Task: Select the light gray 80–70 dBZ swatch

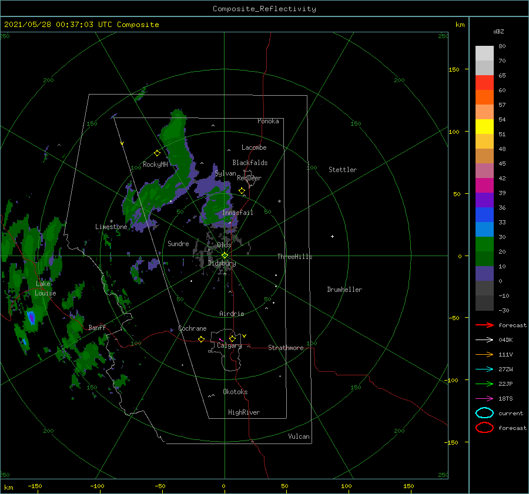Action: tap(484, 53)
